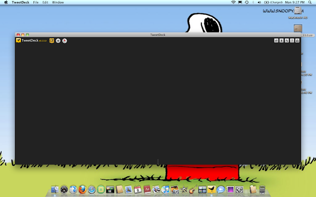Open the File menu
The image size is (316, 197).
click(x=36, y=2)
